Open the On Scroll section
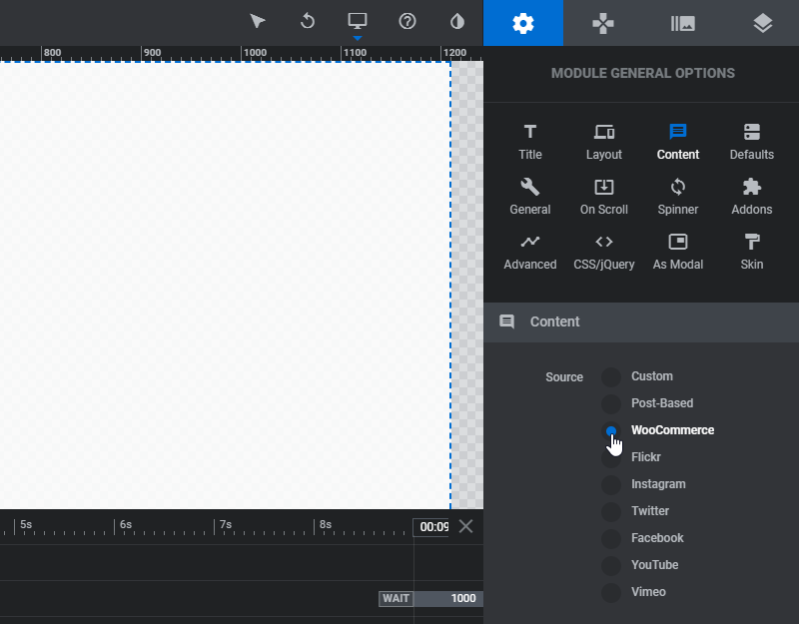 (604, 197)
